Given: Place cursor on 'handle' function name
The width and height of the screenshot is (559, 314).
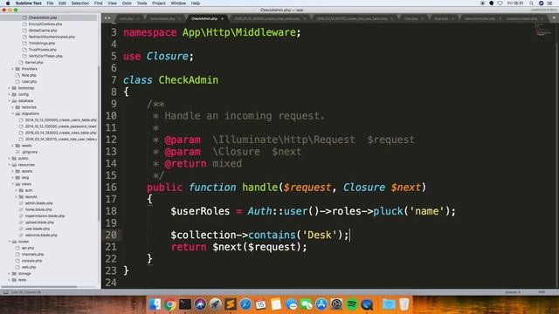Looking at the screenshot, I should click(260, 188).
